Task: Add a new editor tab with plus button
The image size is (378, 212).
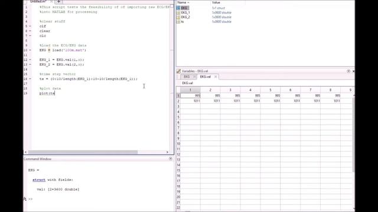Action: (58, 1)
